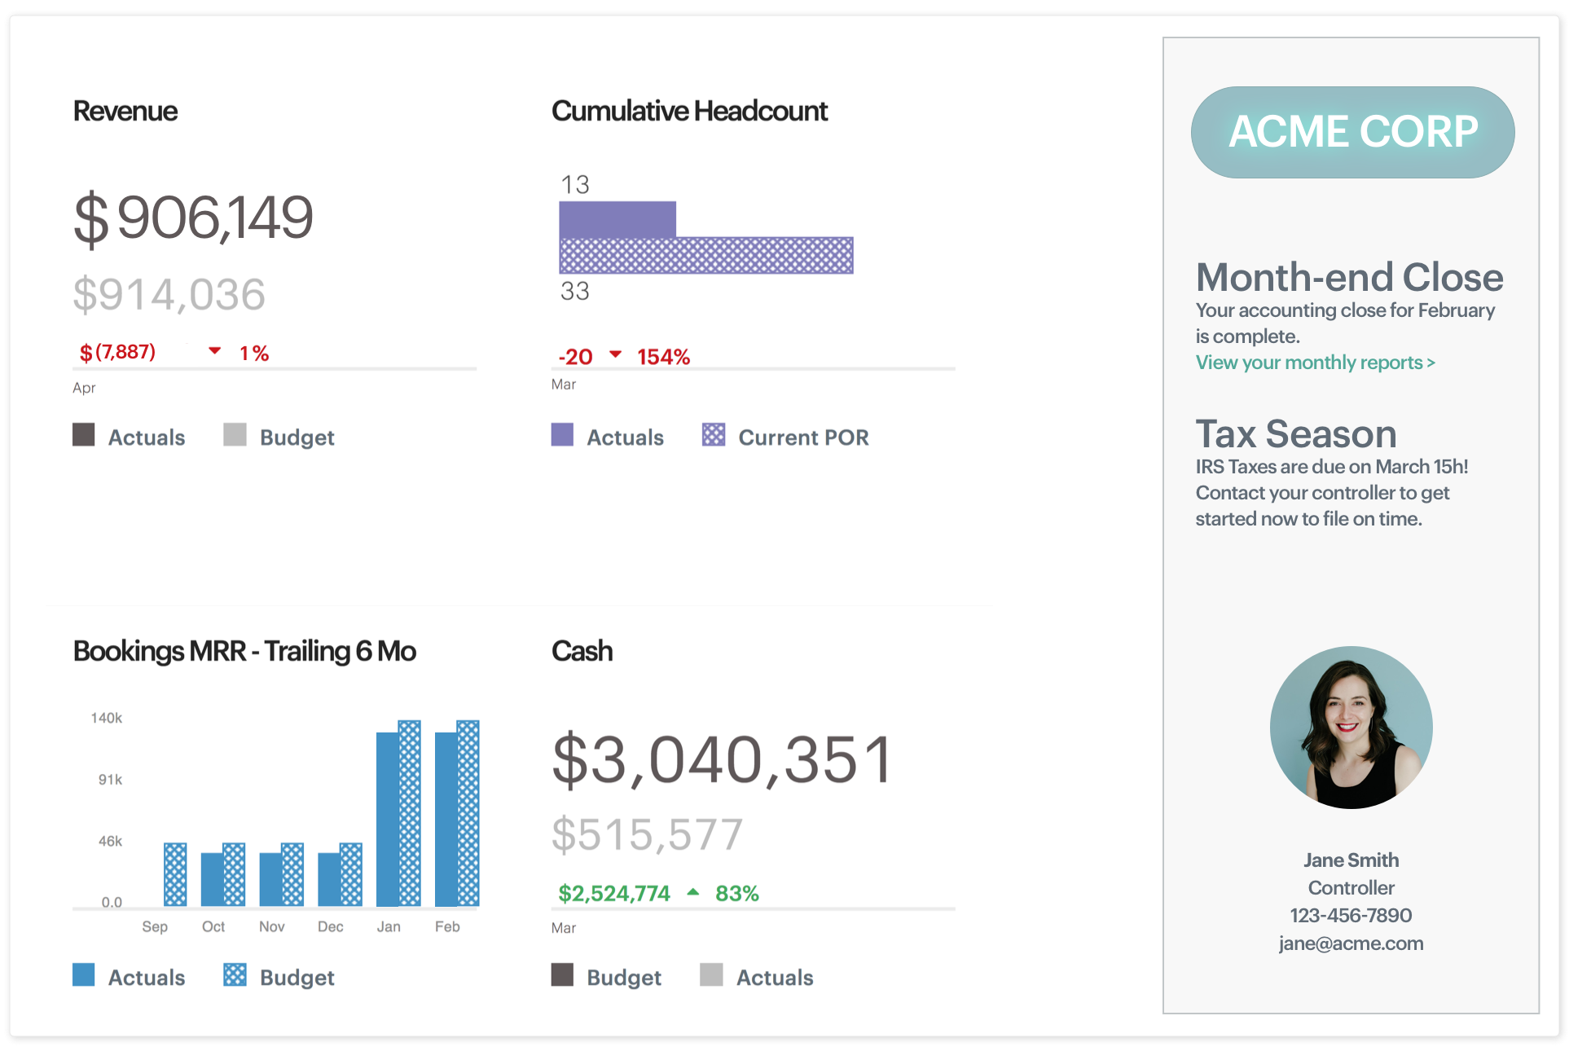Open View your monthly reports link
Viewport: 1569px width, 1051px height.
[1315, 363]
